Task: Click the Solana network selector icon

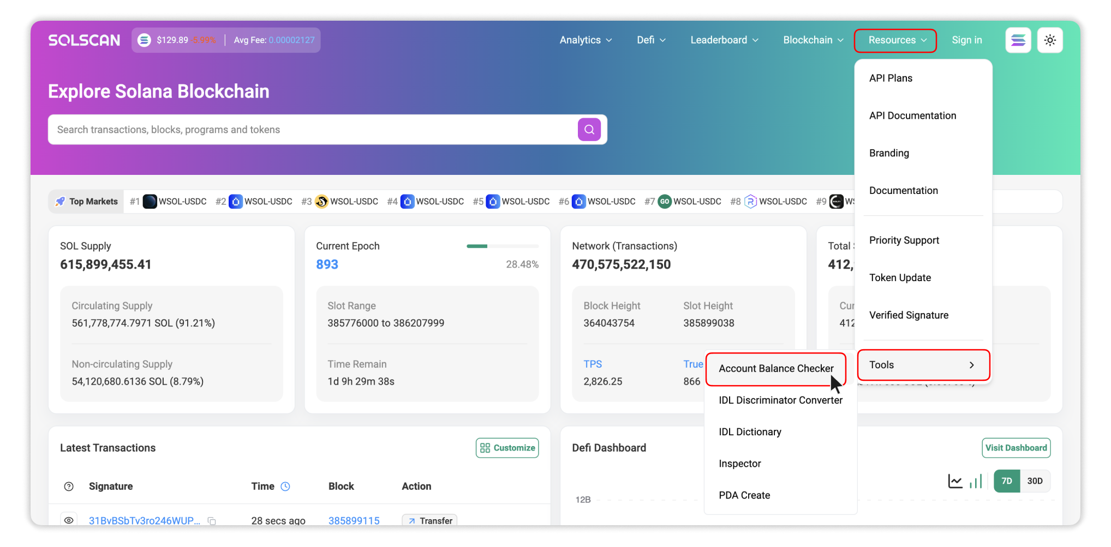Action: [1018, 40]
